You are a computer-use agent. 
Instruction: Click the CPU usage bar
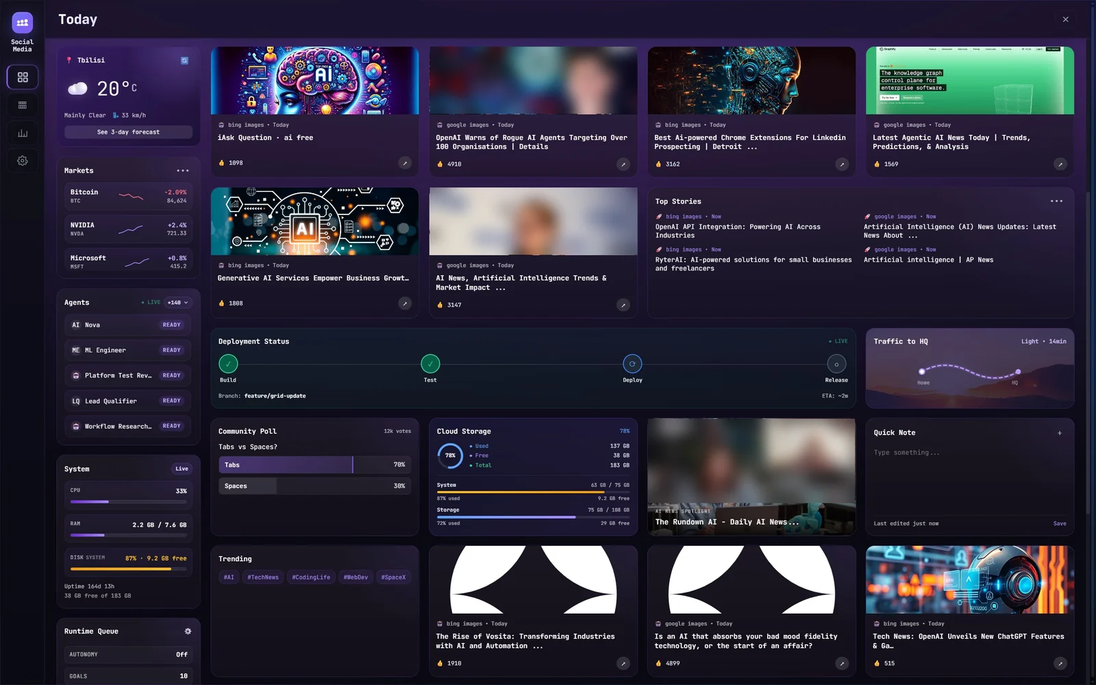pos(128,501)
